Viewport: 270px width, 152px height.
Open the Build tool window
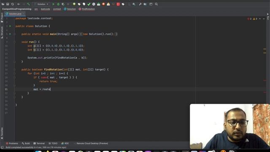pos(26,144)
